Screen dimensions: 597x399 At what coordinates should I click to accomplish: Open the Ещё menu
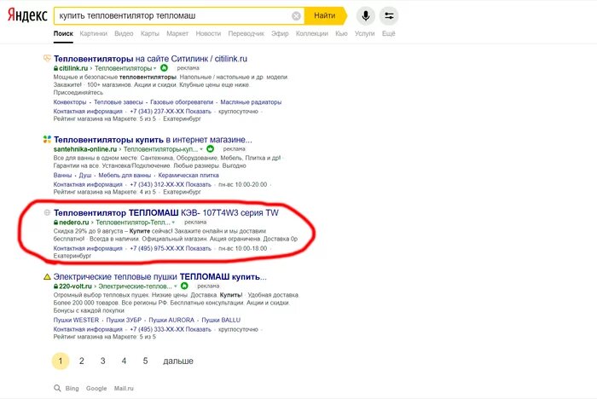point(388,33)
